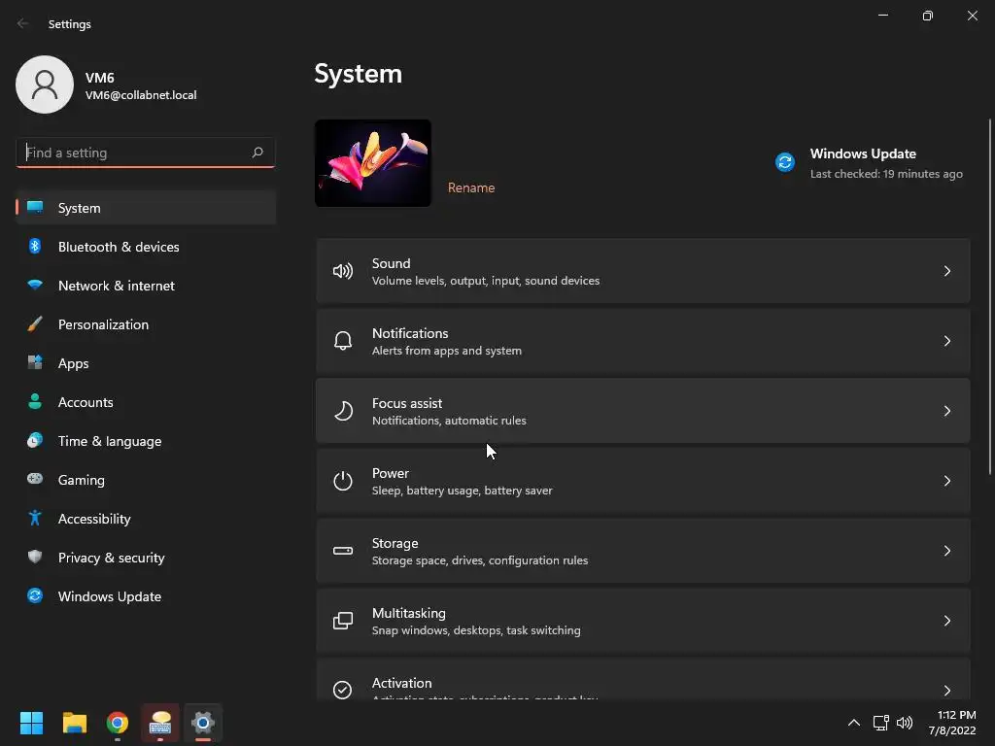Click the Accounts person icon

35,401
